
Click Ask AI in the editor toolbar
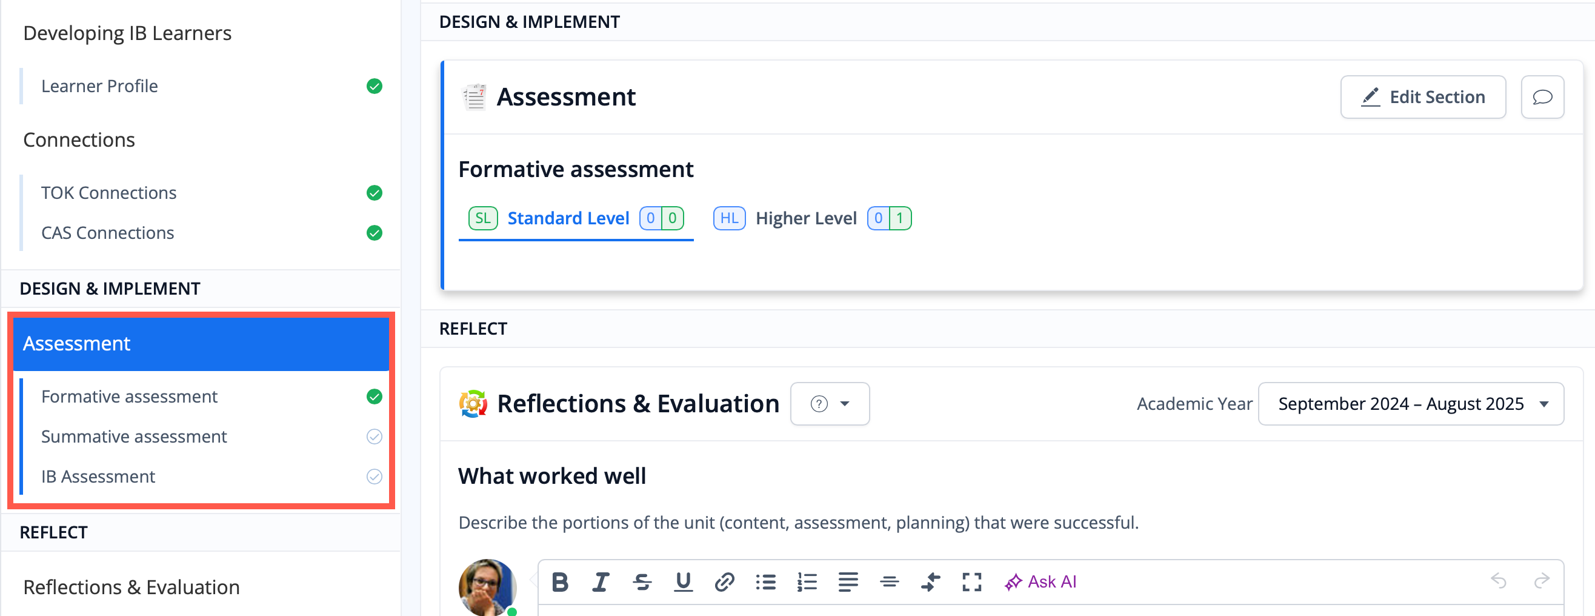point(1041,582)
